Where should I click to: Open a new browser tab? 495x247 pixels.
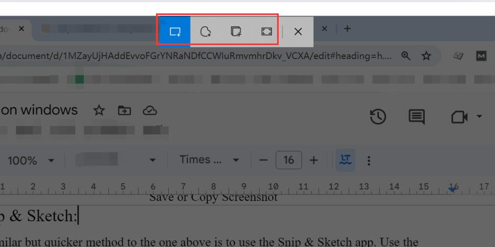[347, 29]
